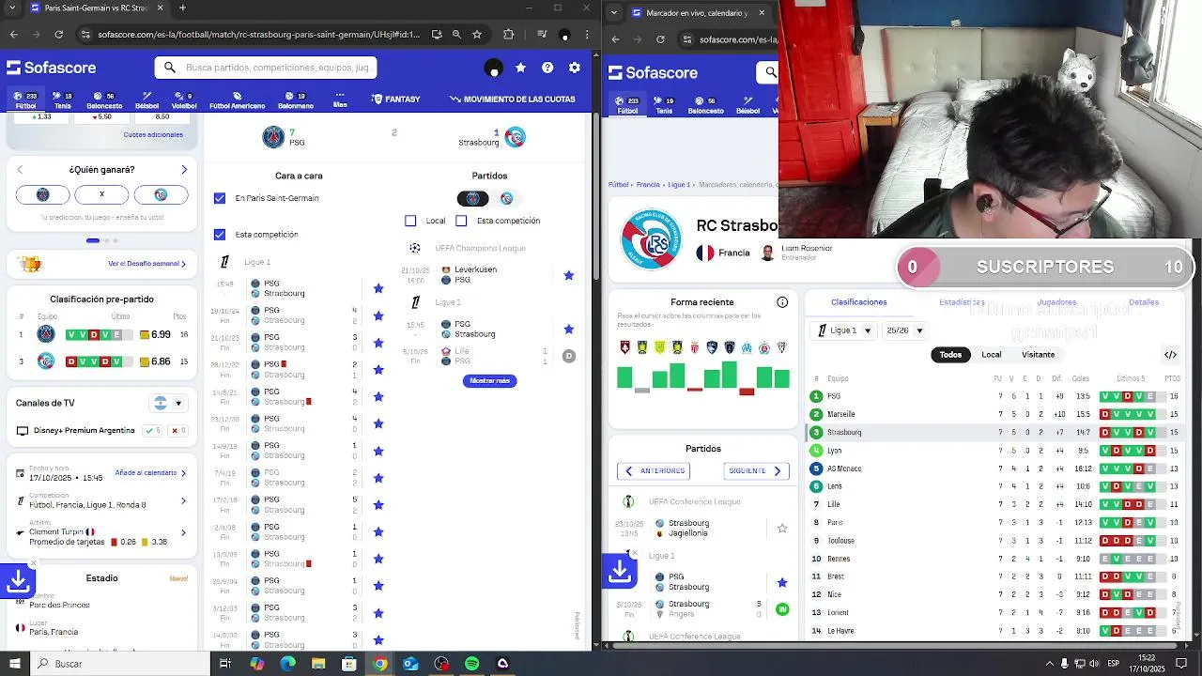The image size is (1202, 676).
Task: Uncheck Esta competición under Cara a cara
Action: [220, 235]
